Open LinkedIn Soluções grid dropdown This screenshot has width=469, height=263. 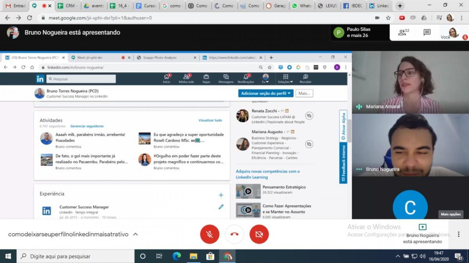tap(285, 78)
